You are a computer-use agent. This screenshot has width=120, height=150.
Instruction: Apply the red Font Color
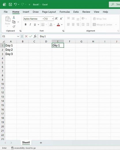coord(58,25)
